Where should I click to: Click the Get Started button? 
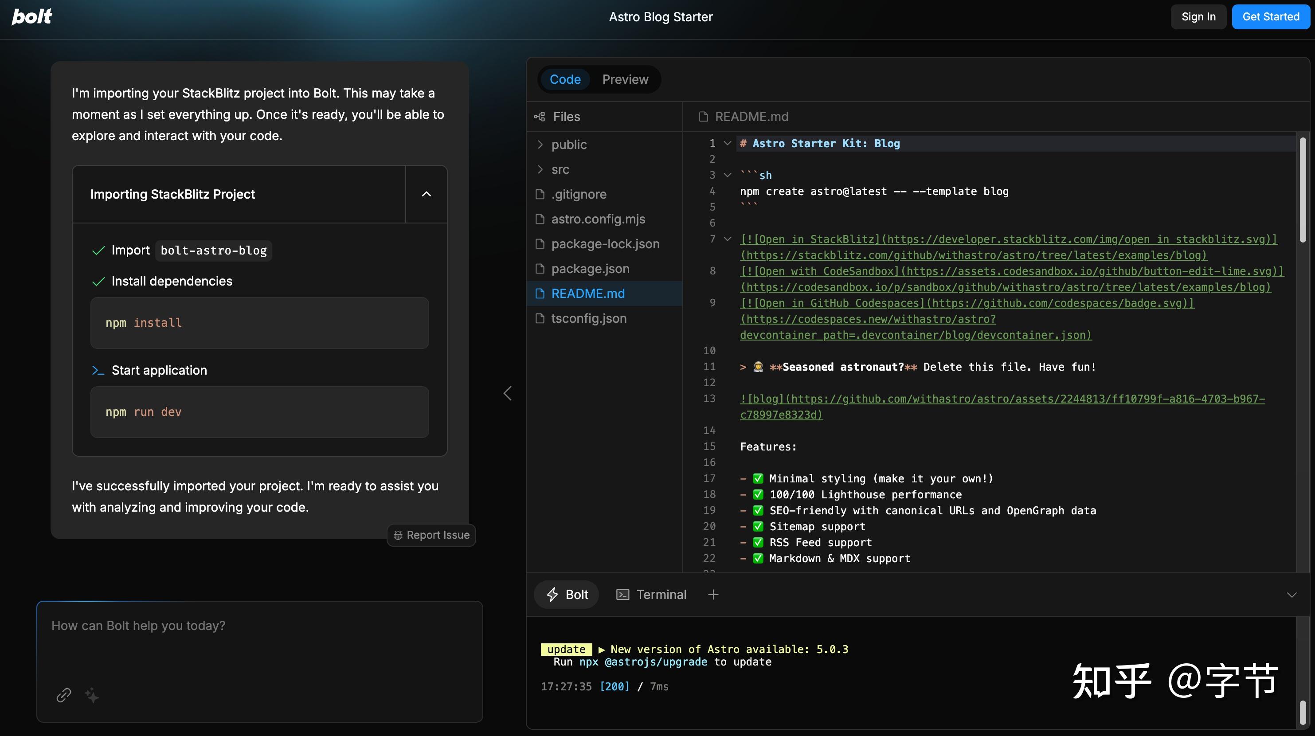point(1270,17)
